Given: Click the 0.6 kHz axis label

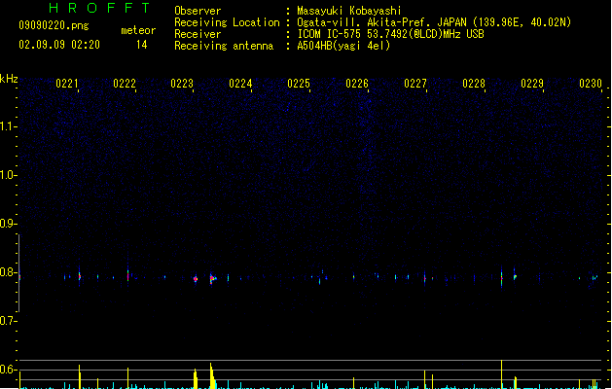Looking at the screenshot, I should 8,370.
